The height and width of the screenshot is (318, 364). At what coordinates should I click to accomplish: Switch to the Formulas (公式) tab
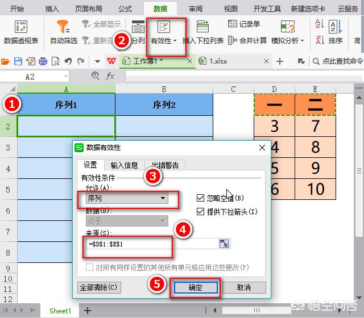[125, 9]
